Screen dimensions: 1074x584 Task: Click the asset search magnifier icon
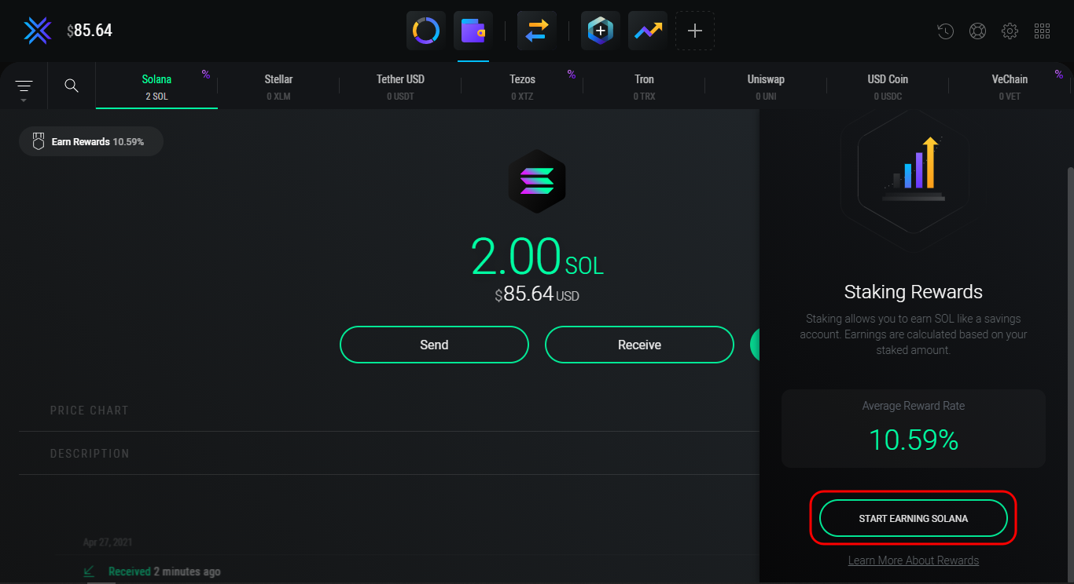coord(72,86)
